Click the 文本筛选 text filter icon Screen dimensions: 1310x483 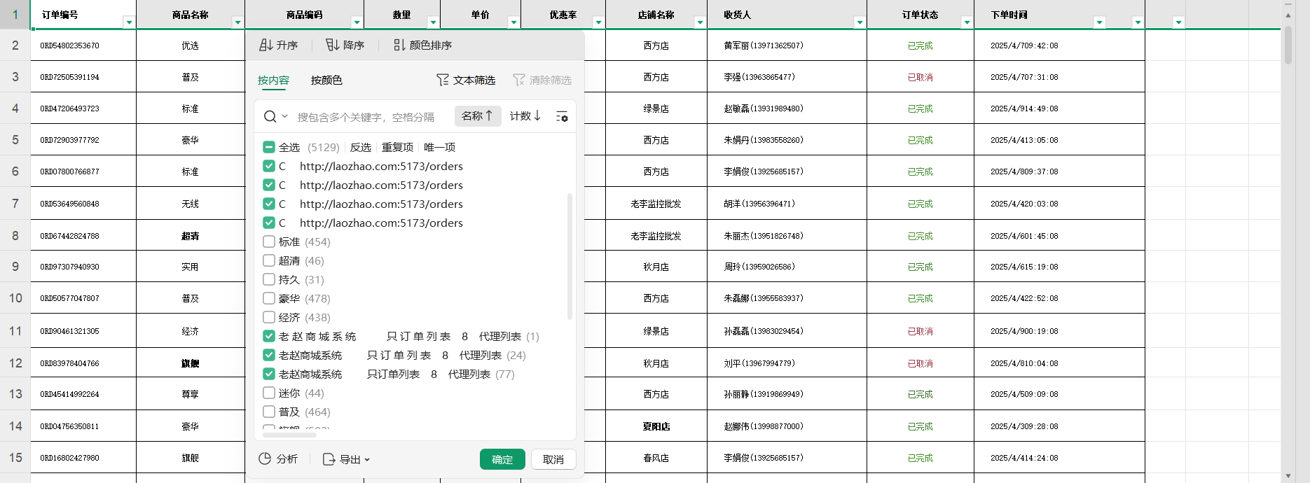point(443,80)
